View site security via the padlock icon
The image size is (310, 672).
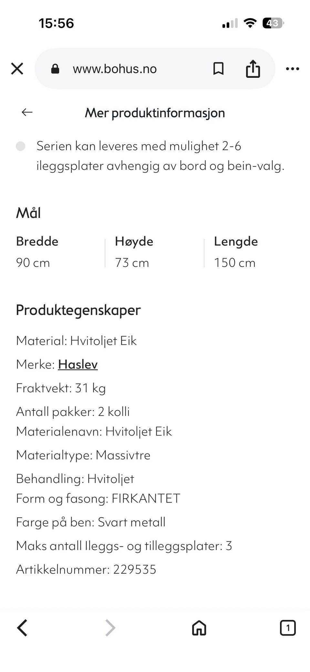point(55,68)
